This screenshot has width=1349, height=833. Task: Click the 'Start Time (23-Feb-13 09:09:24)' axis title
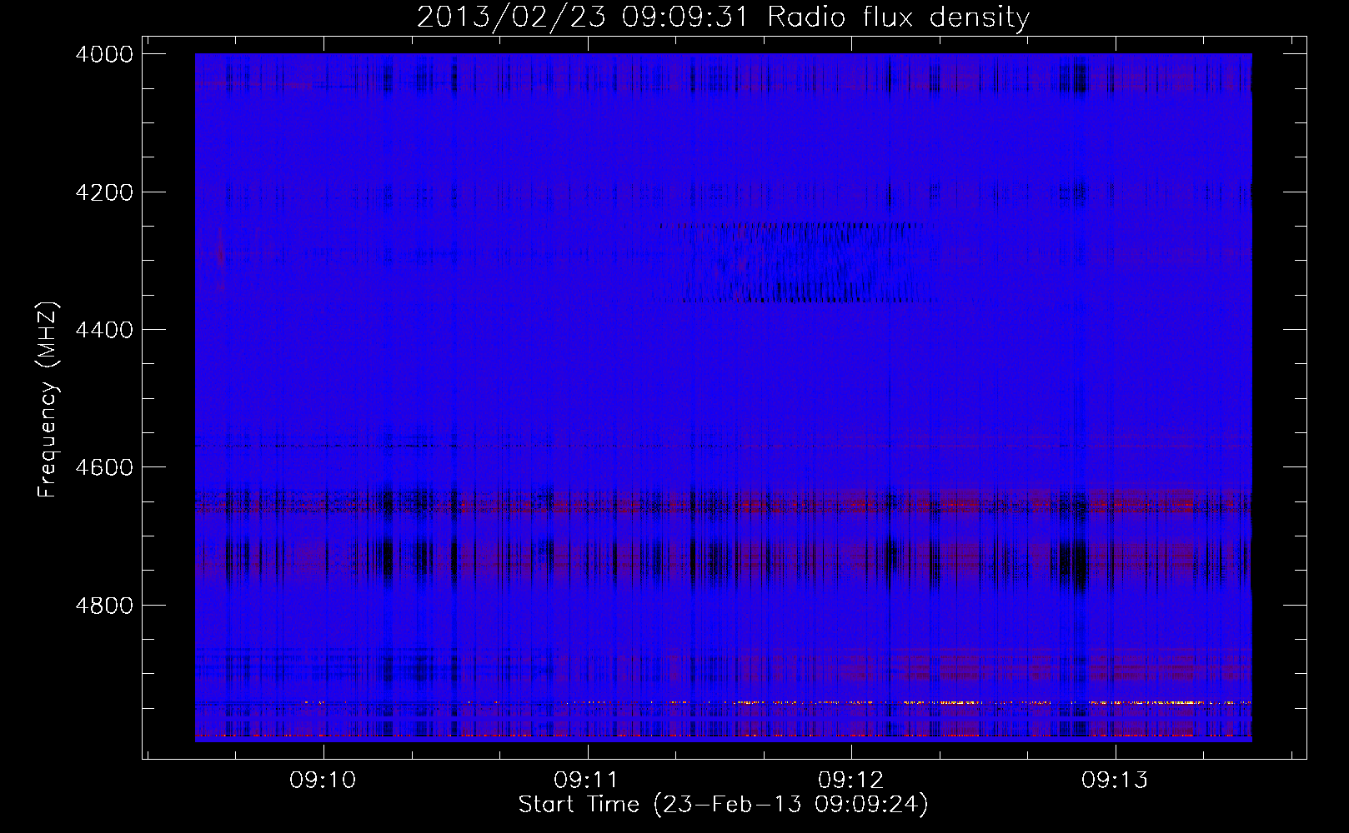[x=723, y=805]
